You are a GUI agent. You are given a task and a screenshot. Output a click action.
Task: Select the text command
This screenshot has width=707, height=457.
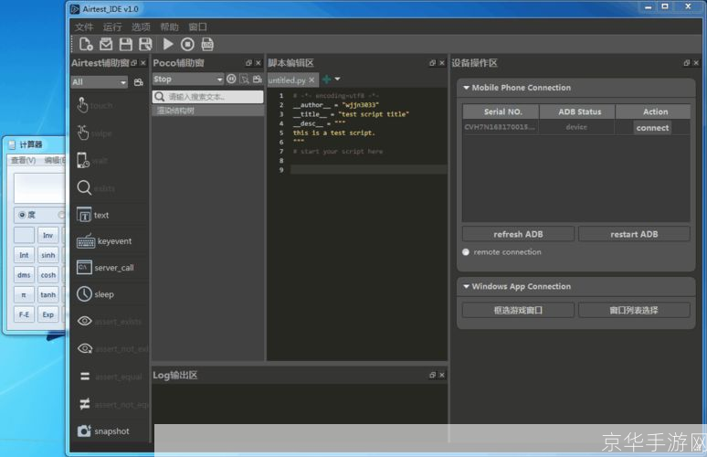(x=93, y=215)
